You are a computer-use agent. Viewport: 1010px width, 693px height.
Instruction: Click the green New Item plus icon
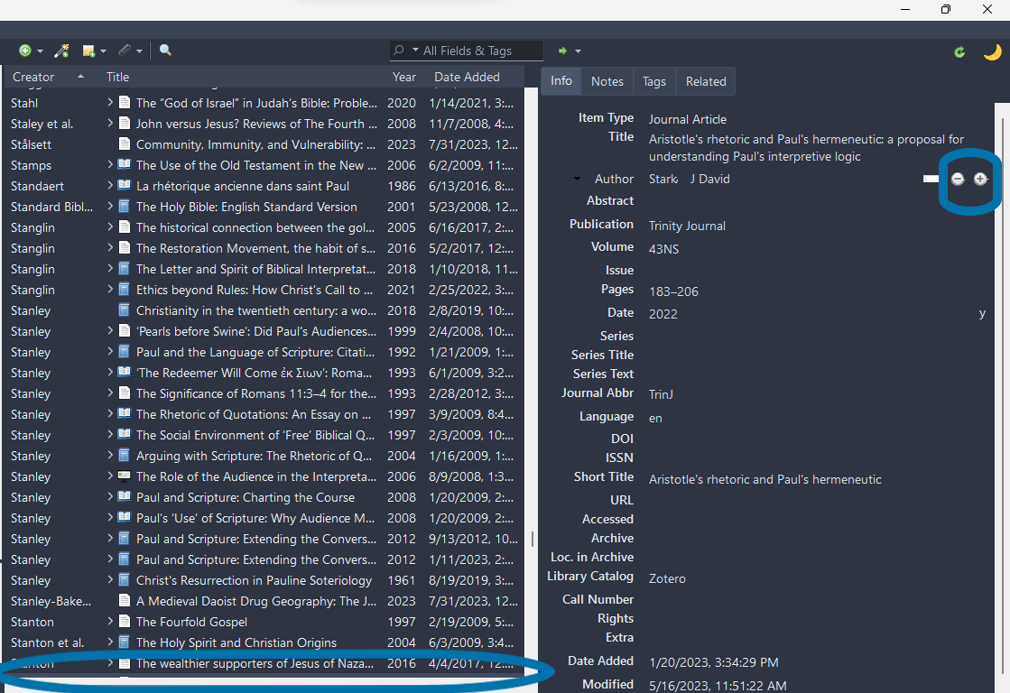coord(24,51)
